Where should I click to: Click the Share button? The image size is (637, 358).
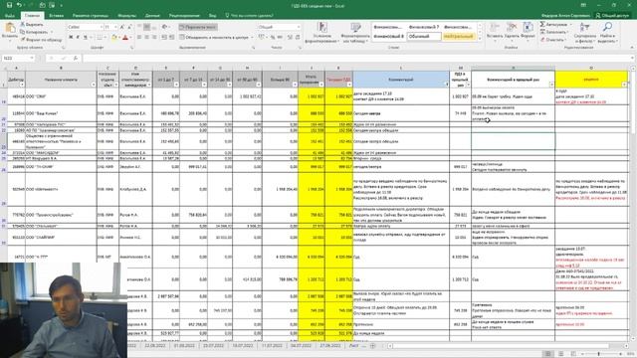[x=612, y=16]
